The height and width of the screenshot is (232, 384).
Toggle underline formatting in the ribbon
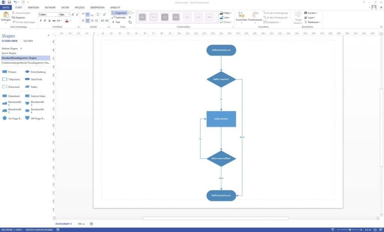[49, 20]
